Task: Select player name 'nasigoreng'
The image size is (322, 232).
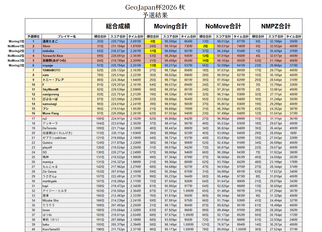Action: [x=51, y=94]
